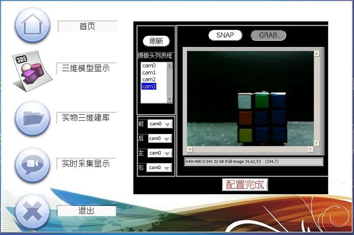Open 三维模型显示 menu item

86,68
